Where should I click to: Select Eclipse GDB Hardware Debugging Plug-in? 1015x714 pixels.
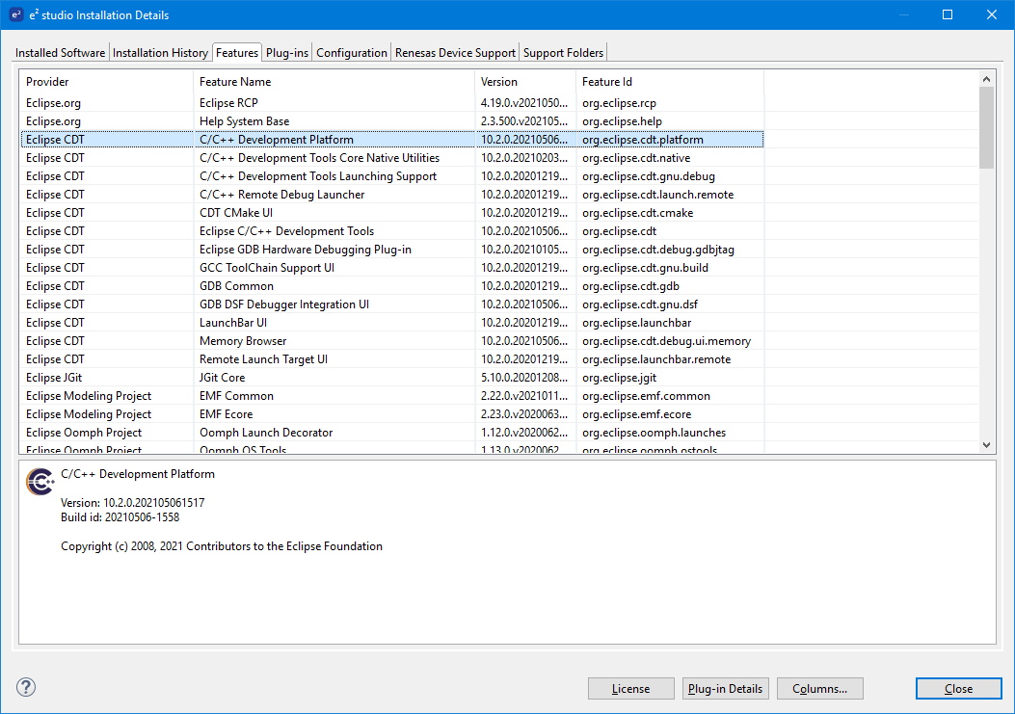(x=391, y=250)
